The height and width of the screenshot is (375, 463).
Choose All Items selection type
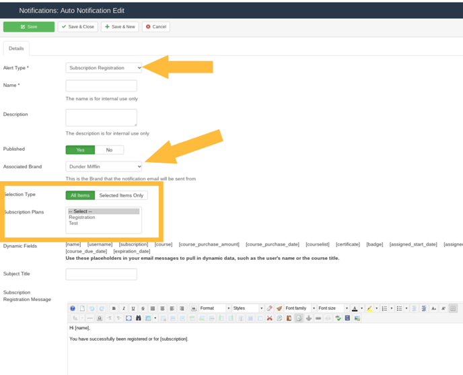(80, 195)
